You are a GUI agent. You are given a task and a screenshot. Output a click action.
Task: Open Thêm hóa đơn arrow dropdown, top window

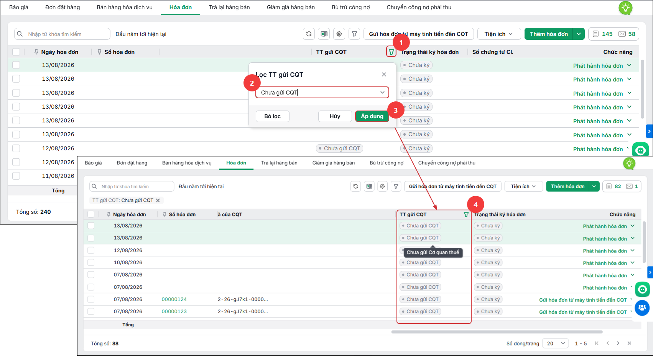coord(579,34)
